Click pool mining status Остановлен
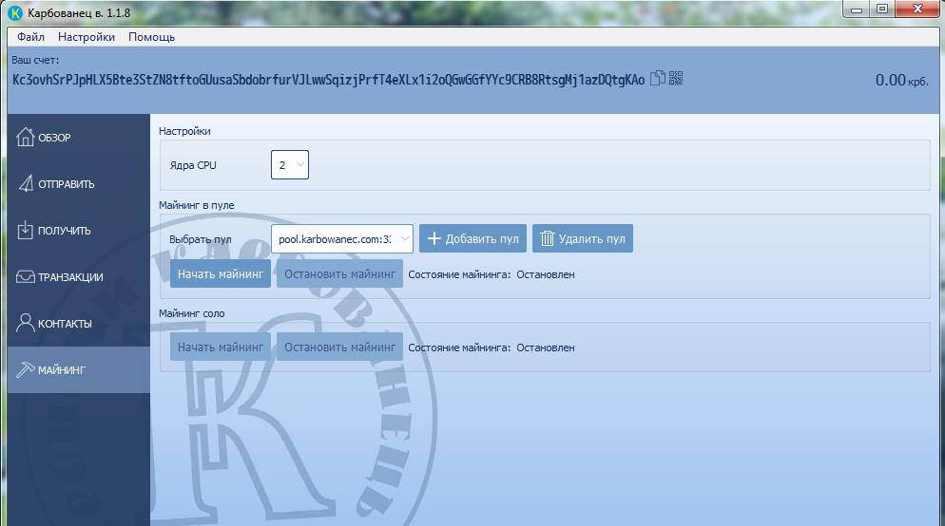 click(x=546, y=274)
